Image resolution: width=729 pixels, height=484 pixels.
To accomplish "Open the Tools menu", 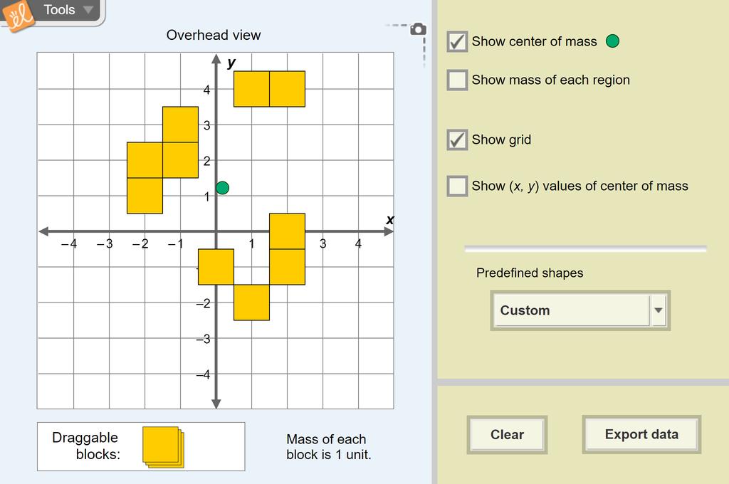I will [x=59, y=10].
